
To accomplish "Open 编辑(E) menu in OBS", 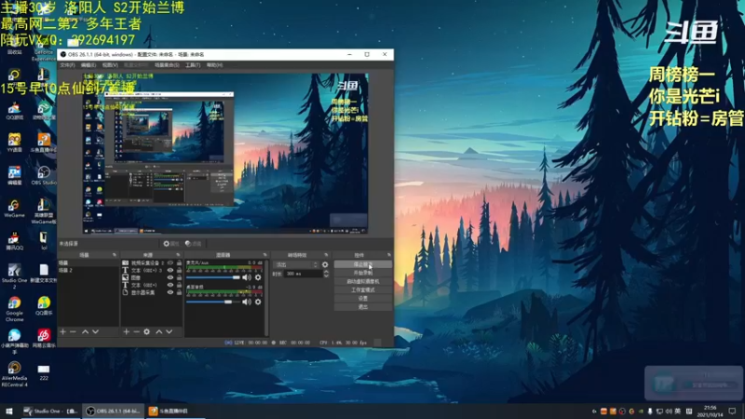I will click(x=88, y=65).
